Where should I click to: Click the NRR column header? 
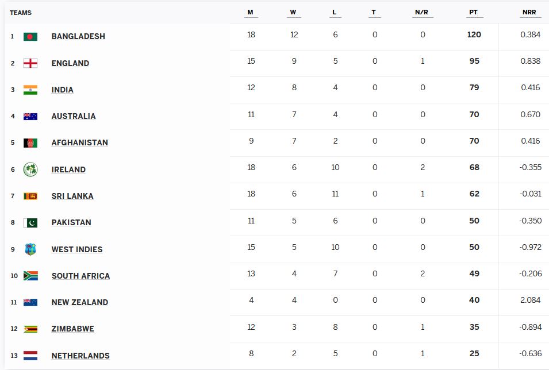pos(529,12)
